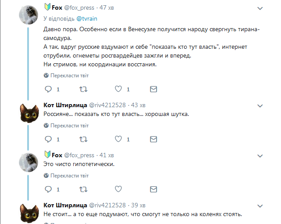Image resolution: width=281 pixels, height=224 pixels.
Task: Reply to the 'Это чисто гипотетически' tweet
Action: pyautogui.click(x=49, y=189)
